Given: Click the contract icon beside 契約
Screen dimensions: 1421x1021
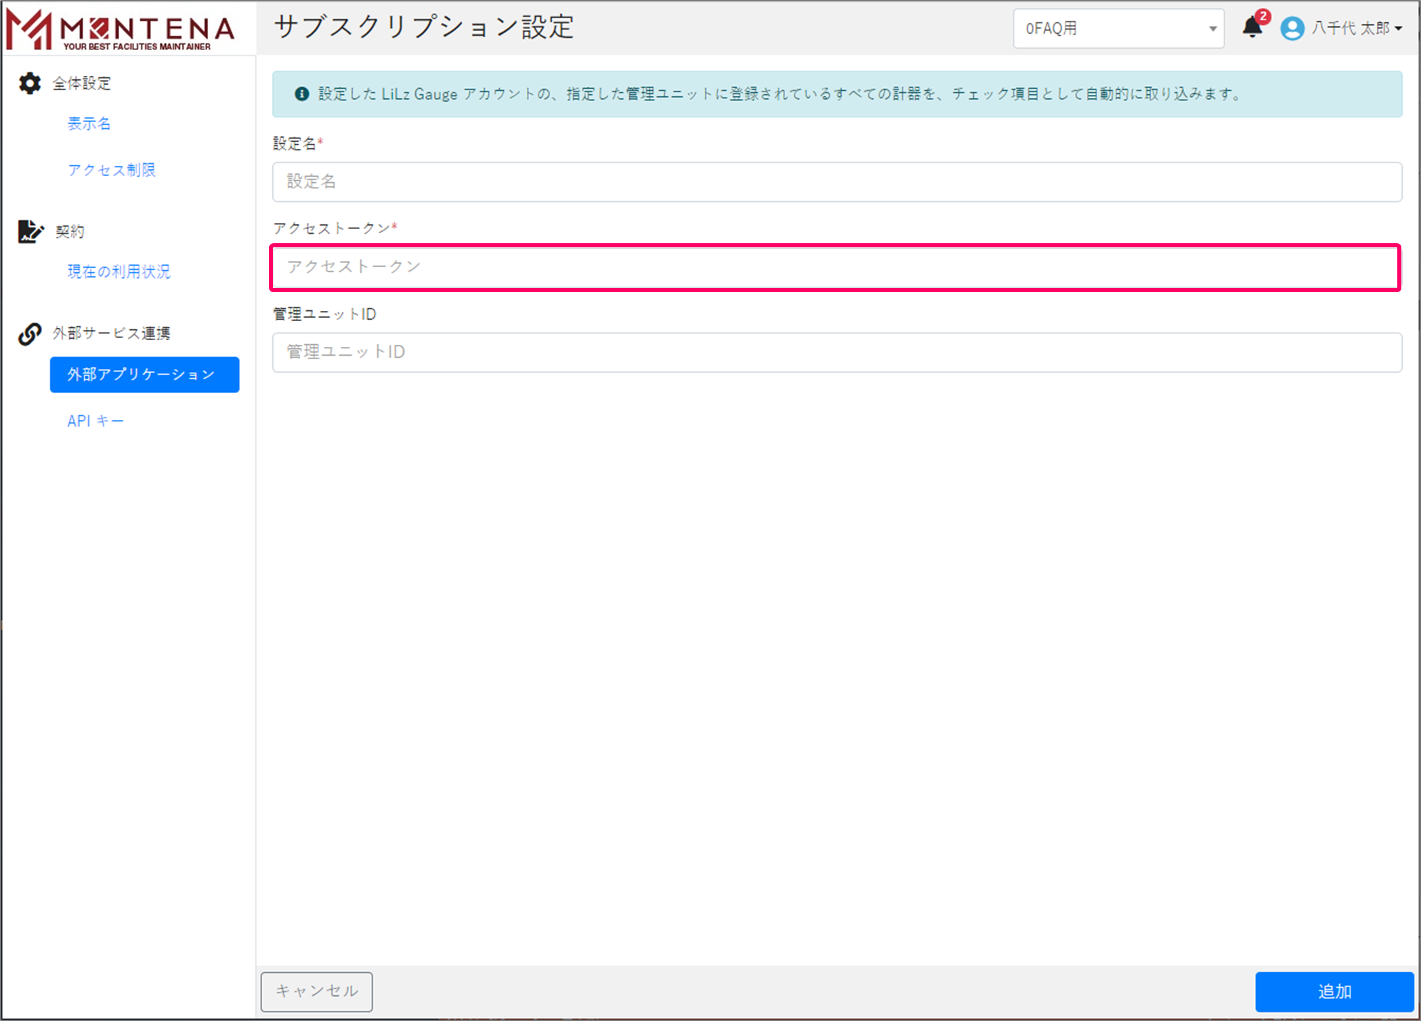Looking at the screenshot, I should pos(30,232).
